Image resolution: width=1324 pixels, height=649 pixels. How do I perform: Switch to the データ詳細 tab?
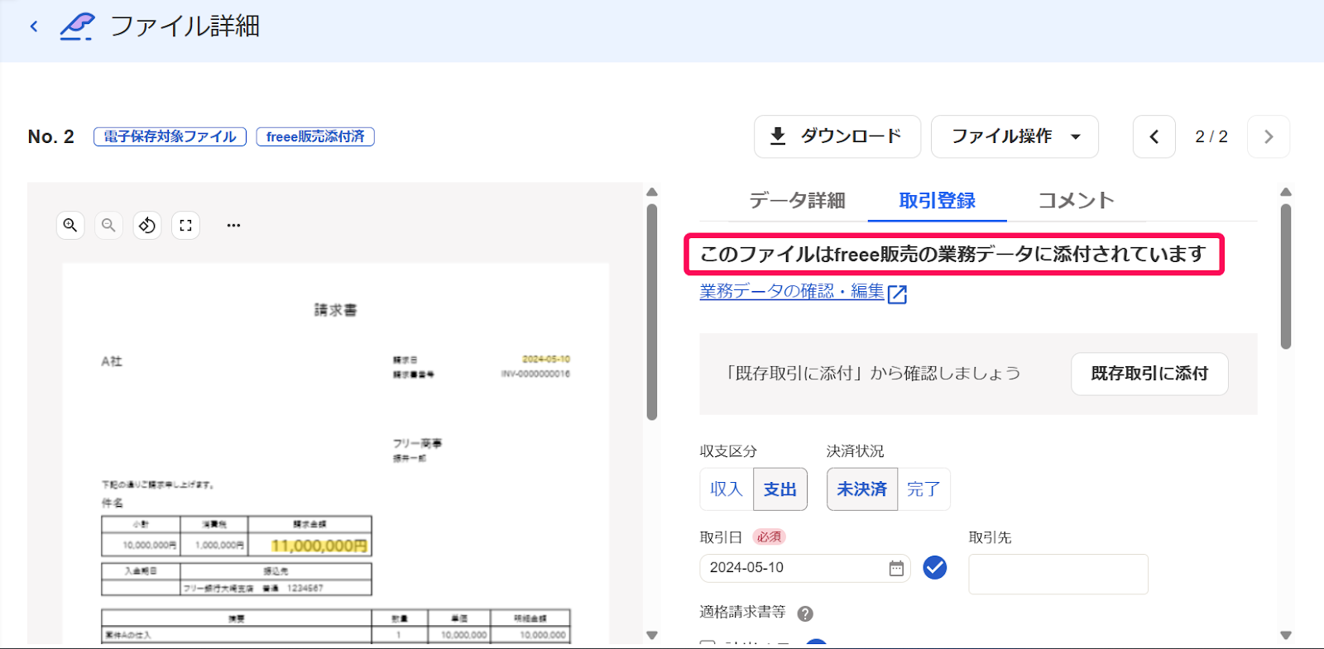[x=797, y=201]
